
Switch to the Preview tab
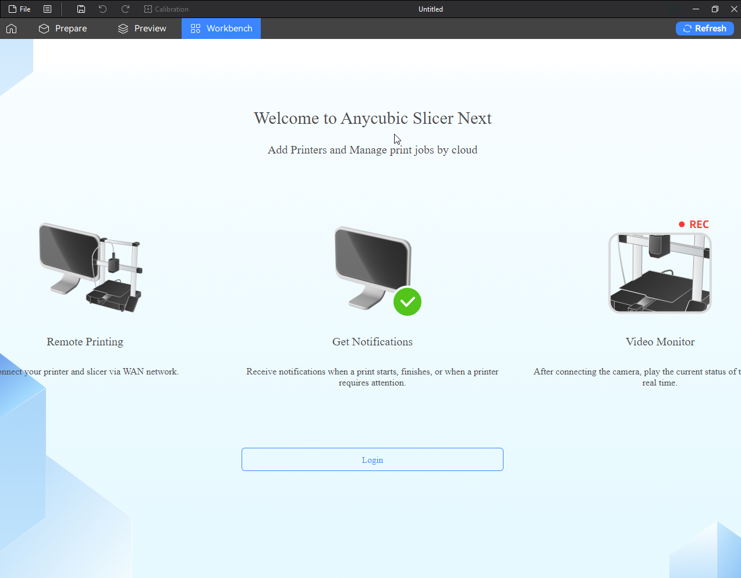[142, 28]
